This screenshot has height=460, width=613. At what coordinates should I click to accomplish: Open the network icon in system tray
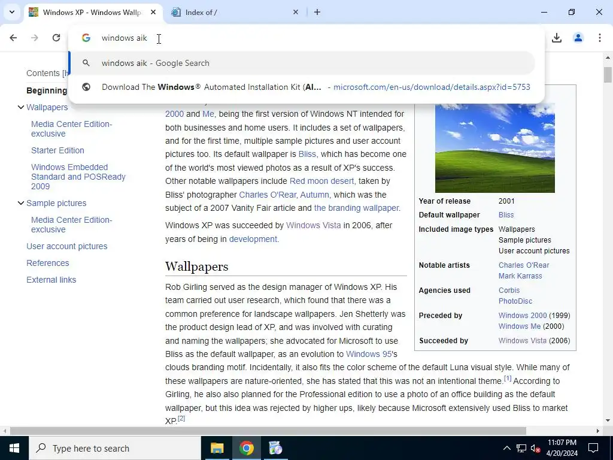click(521, 448)
